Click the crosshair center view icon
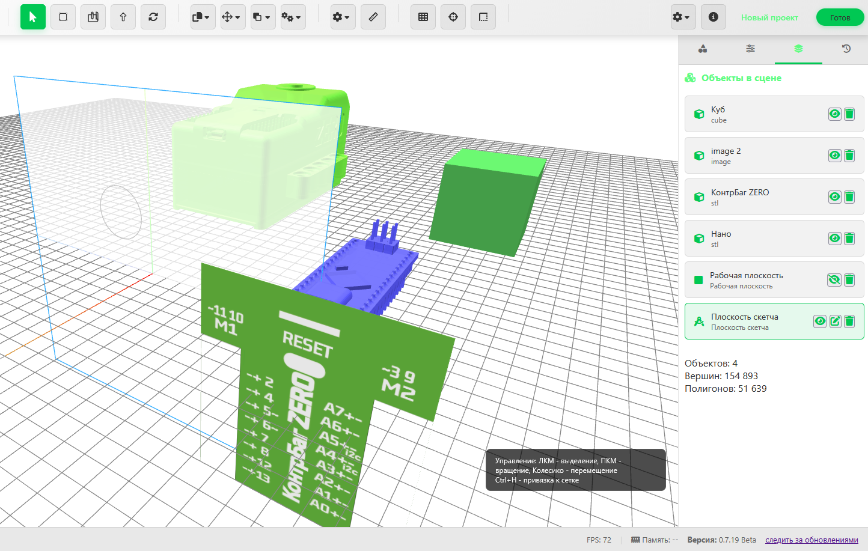The width and height of the screenshot is (868, 551). point(453,17)
